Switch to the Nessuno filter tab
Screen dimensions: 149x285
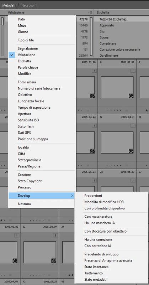28,5
